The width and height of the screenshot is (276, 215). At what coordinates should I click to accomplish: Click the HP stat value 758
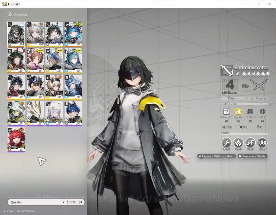227,127
